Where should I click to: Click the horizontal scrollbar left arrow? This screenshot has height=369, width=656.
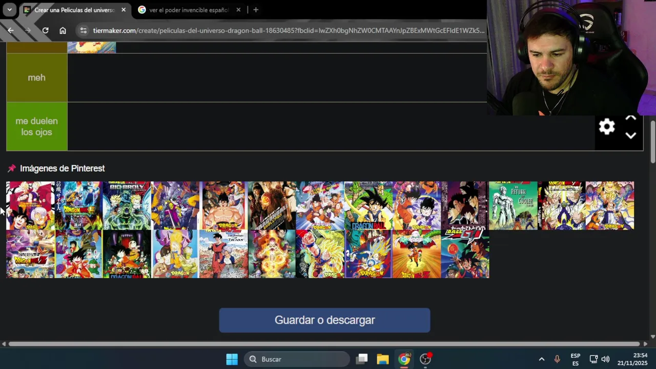coord(4,344)
